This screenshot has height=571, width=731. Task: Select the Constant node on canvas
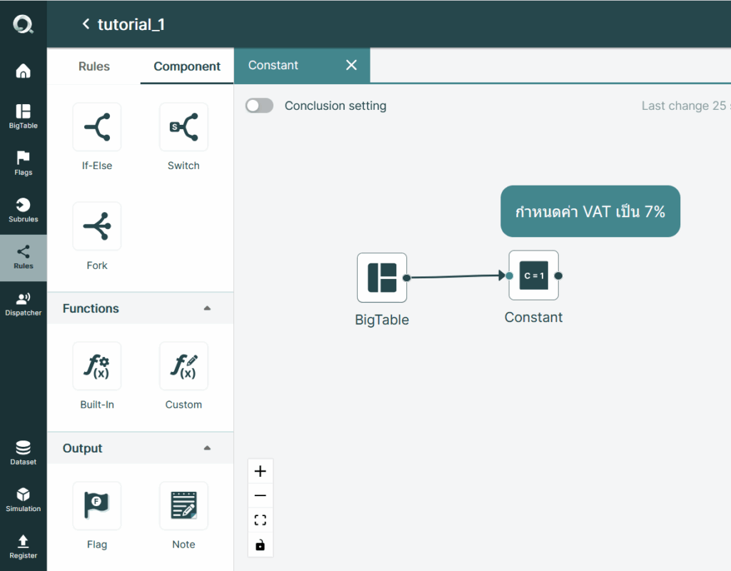click(x=533, y=276)
